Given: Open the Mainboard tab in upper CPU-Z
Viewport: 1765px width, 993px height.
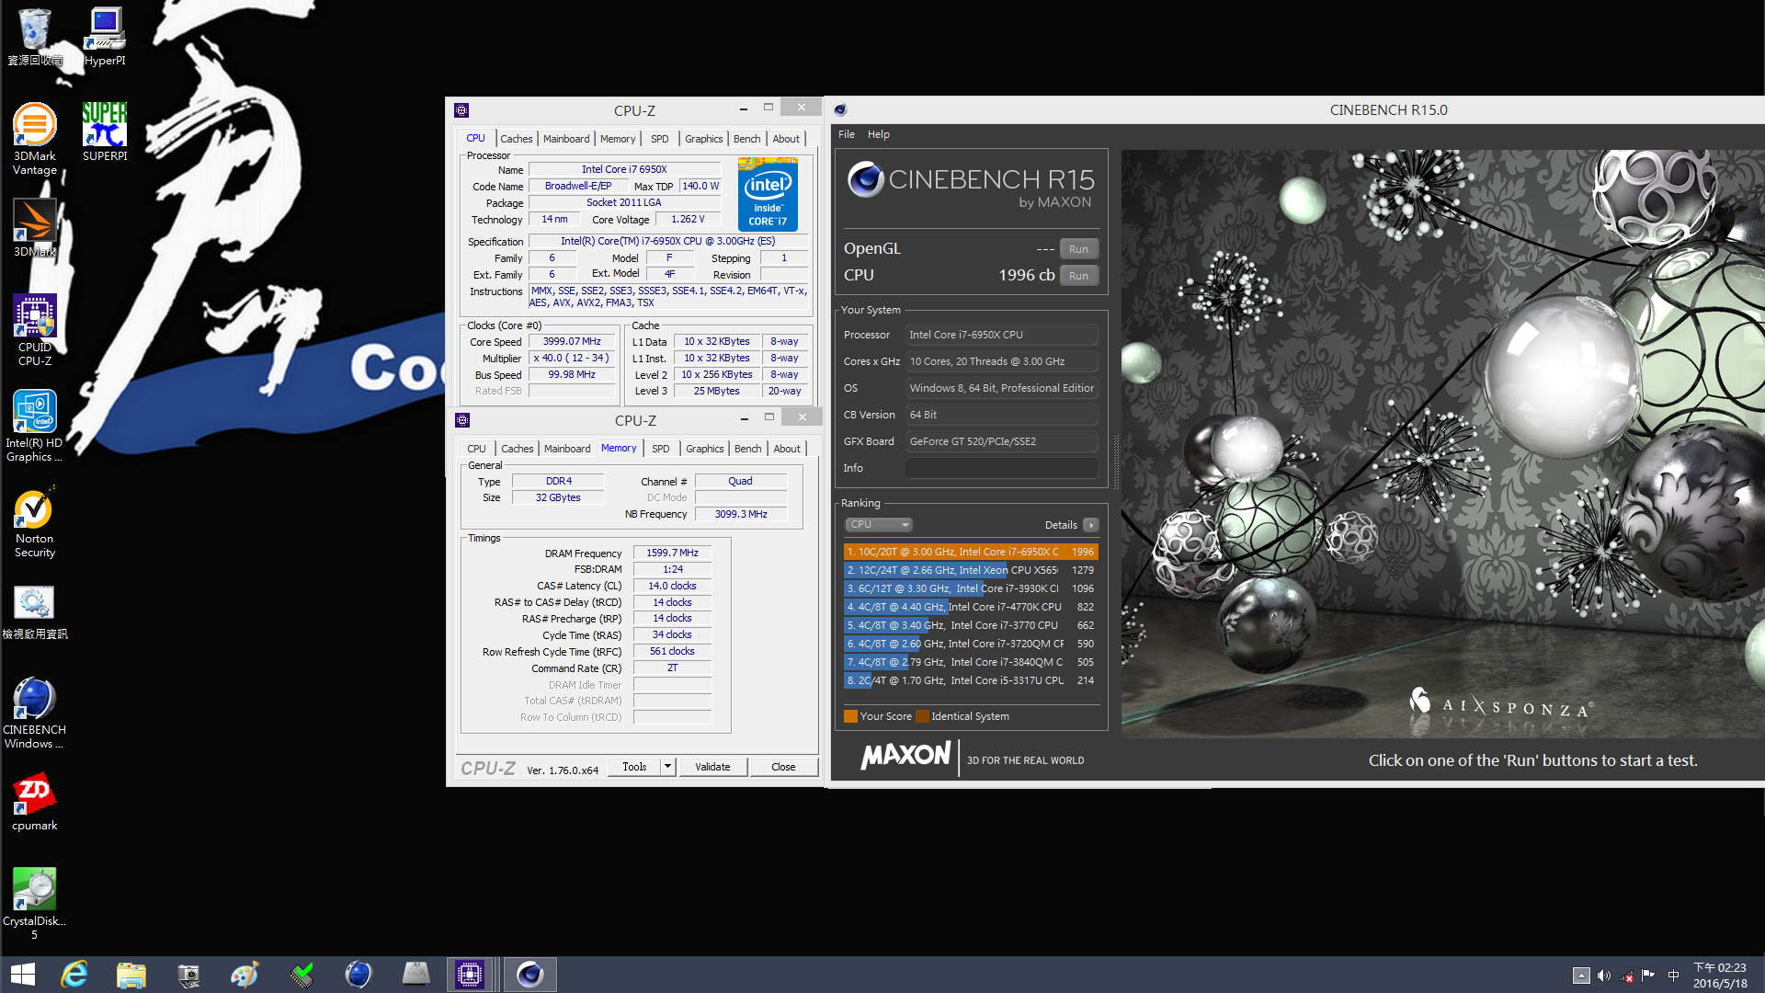Looking at the screenshot, I should coord(566,139).
